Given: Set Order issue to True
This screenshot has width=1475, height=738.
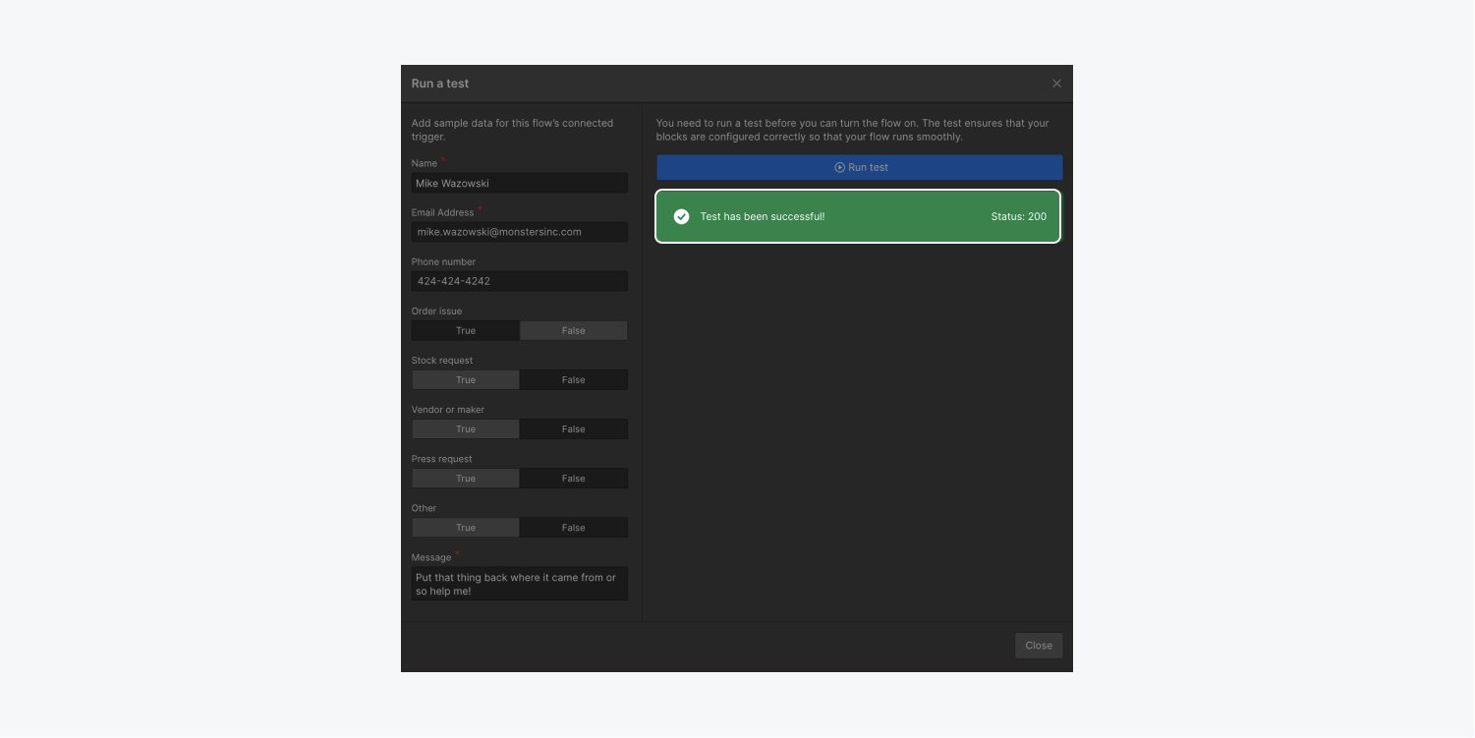Looking at the screenshot, I should click(466, 331).
